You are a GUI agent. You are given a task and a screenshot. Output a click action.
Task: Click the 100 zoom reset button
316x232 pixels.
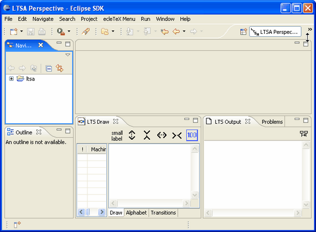pyautogui.click(x=192, y=135)
